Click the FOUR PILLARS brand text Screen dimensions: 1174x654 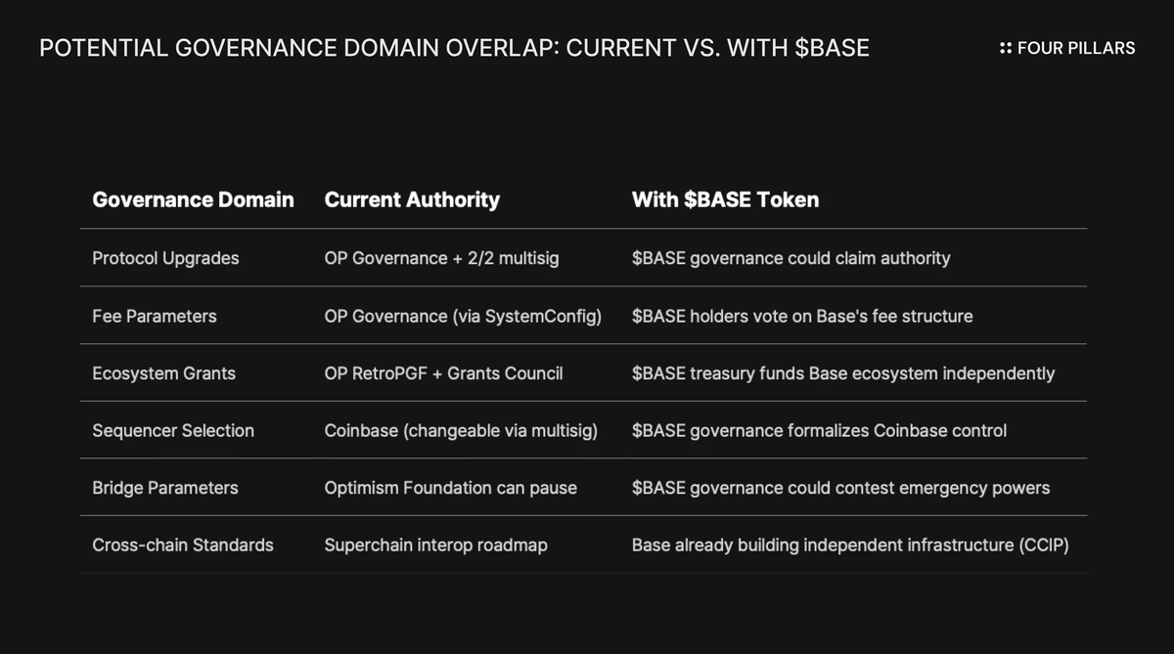coord(1076,48)
